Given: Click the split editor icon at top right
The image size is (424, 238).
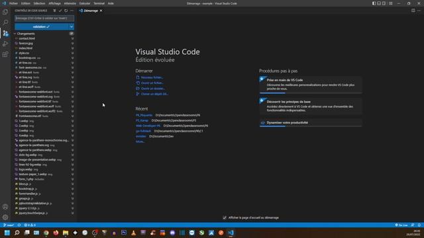Looking at the screenshot, I should pos(413,11).
